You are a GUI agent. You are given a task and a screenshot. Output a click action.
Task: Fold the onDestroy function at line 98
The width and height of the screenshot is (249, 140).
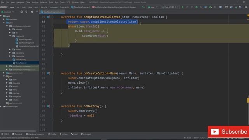tap(53, 106)
